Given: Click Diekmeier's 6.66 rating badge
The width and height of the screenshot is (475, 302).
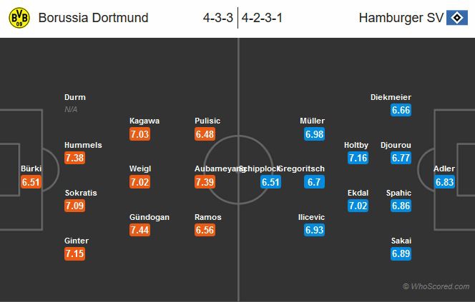Looking at the screenshot, I should coord(401,111).
